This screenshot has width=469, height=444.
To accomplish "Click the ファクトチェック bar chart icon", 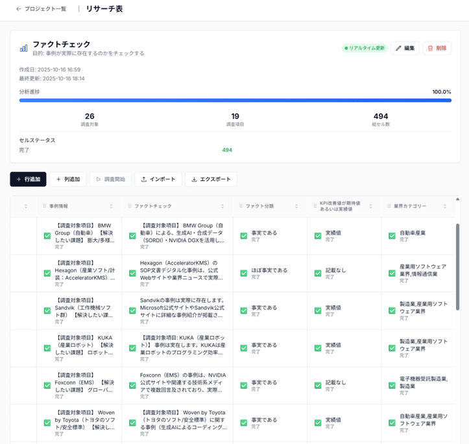I will [x=23, y=48].
